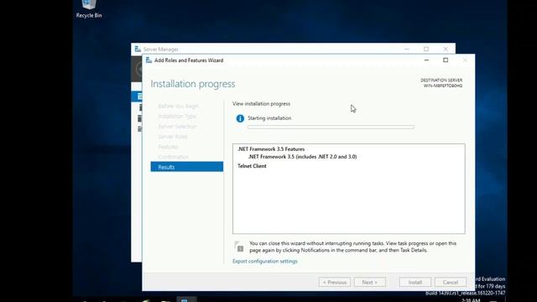Click the taskbar clock showing 2:38 AM
This screenshot has height=302, width=537.
pyautogui.click(x=471, y=300)
